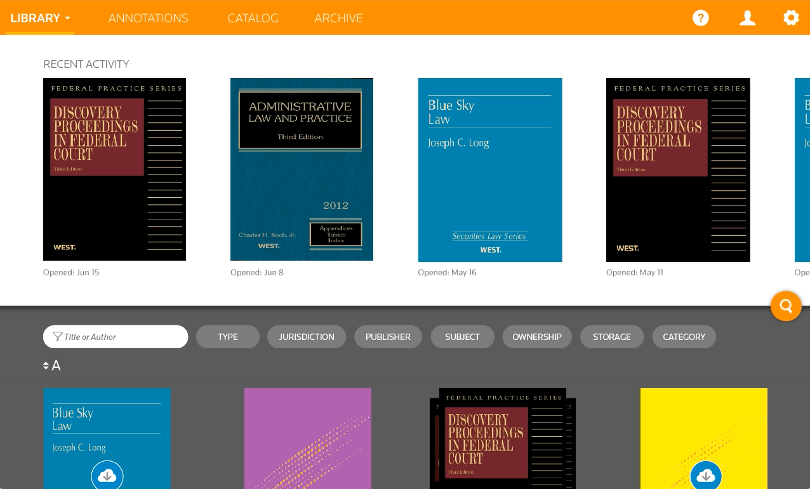Open the JURISDICTION filter
This screenshot has height=489, width=810.
[x=307, y=337]
